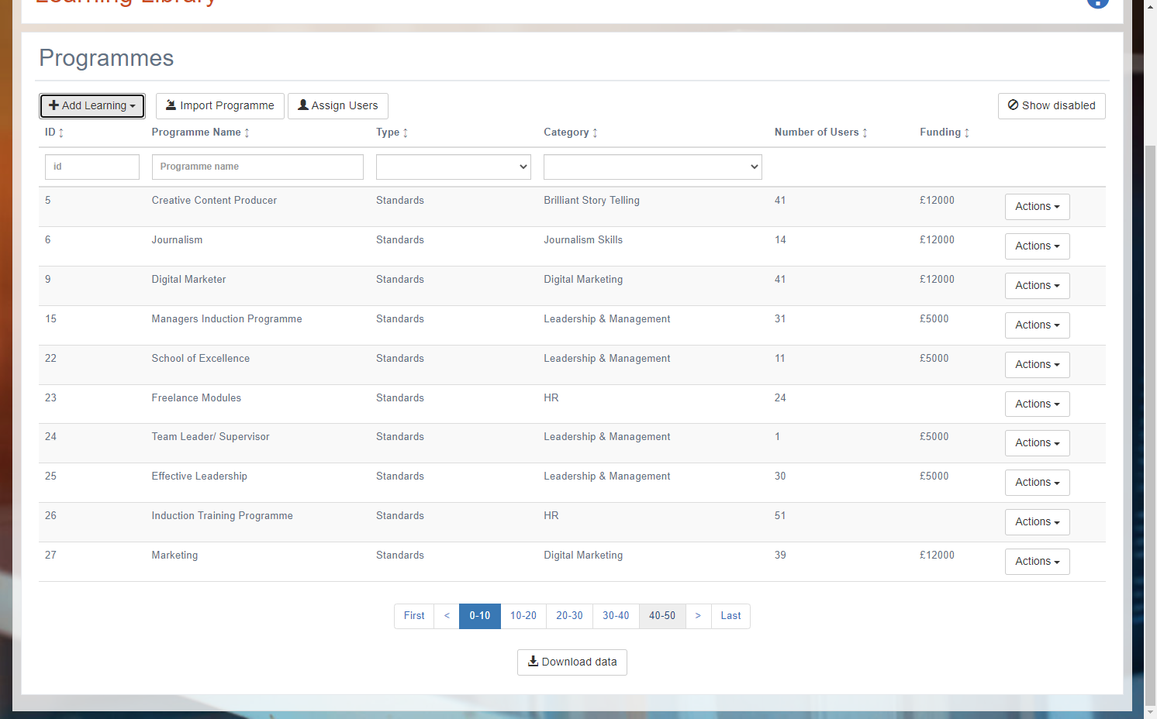Click Marketing programme name
The image size is (1157, 719).
(174, 556)
